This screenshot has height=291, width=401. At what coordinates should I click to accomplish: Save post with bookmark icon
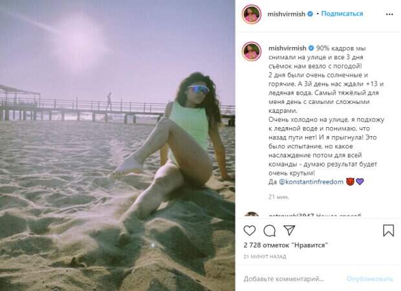[388, 230]
